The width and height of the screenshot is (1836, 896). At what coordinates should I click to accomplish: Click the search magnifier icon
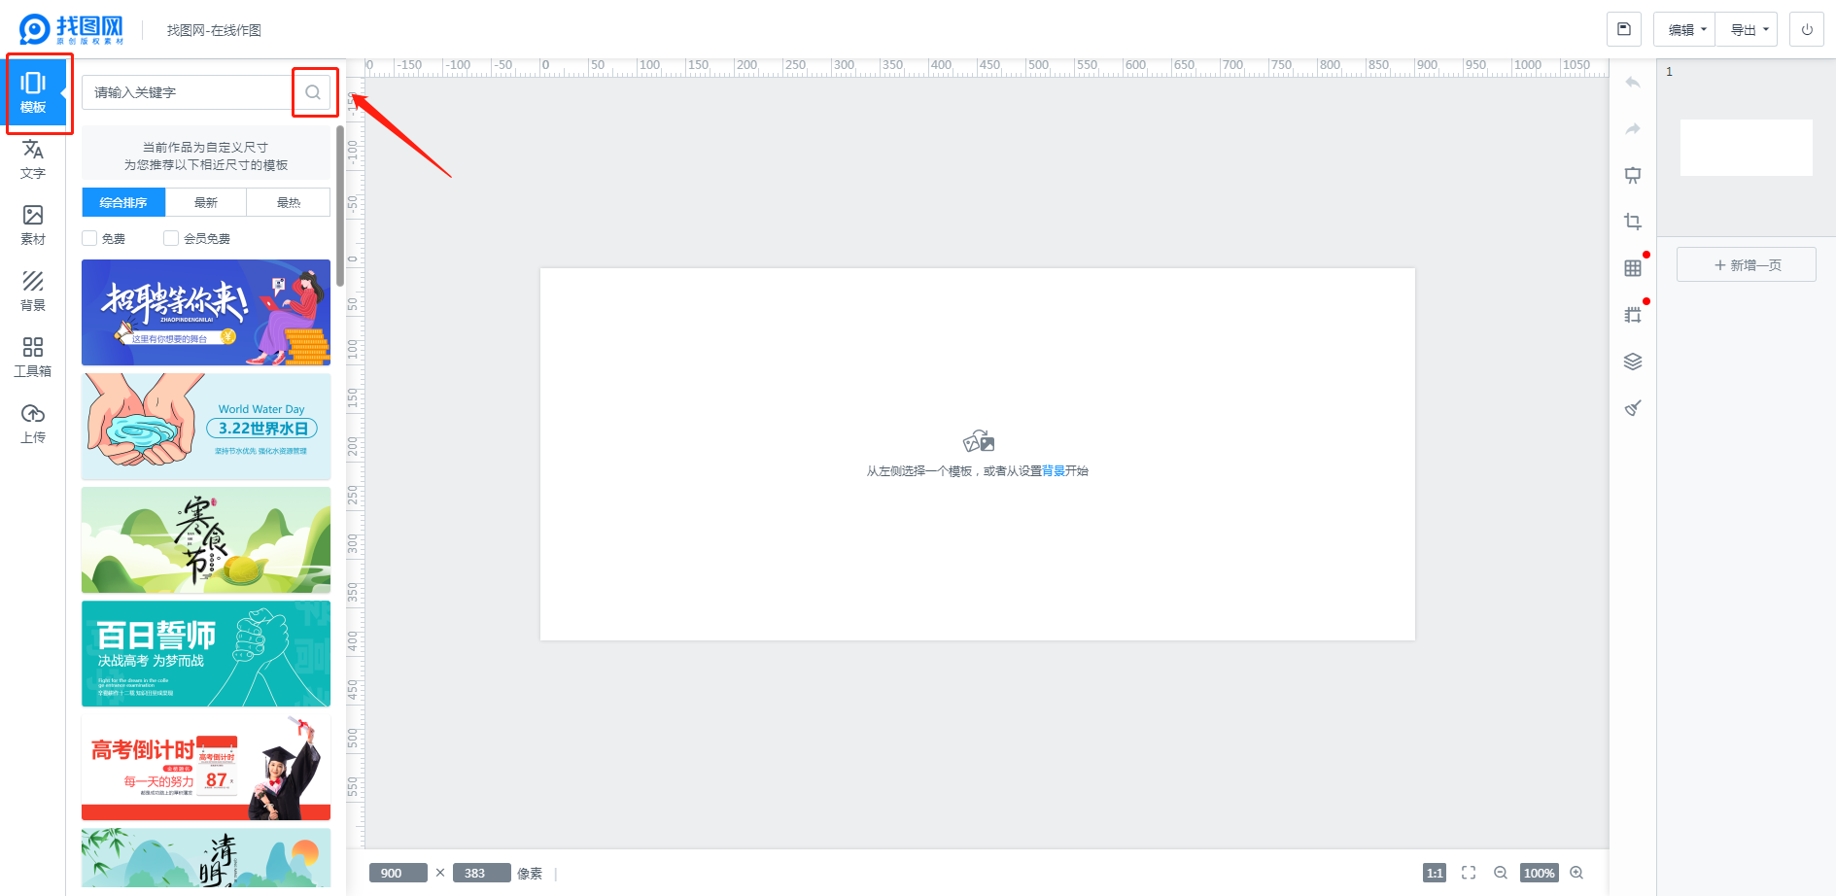(313, 92)
